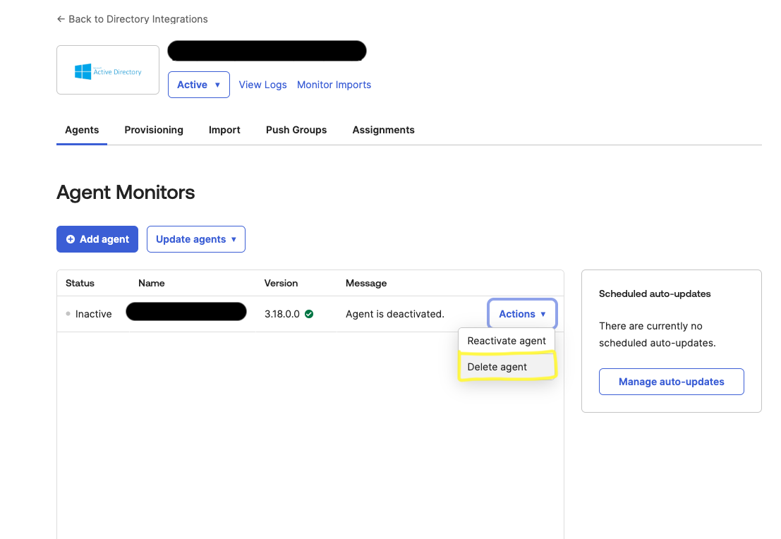
Task: Open the Active status dropdown
Action: pyautogui.click(x=198, y=85)
